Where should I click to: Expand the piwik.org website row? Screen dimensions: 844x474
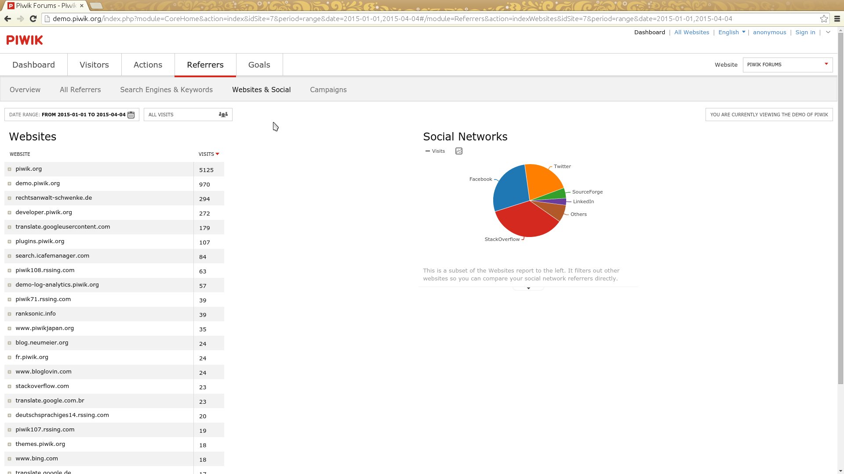click(9, 169)
